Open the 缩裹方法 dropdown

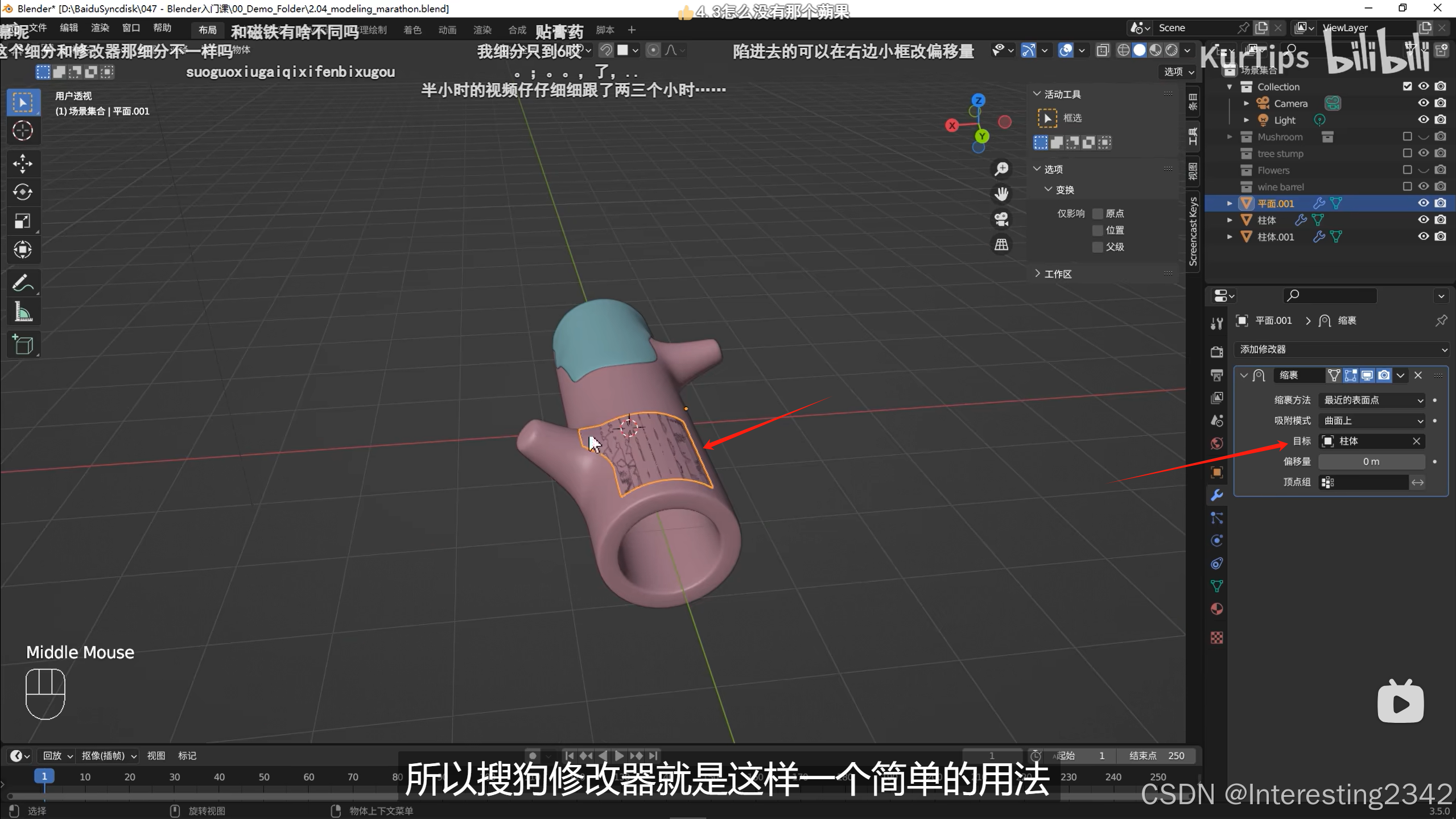click(x=1372, y=400)
